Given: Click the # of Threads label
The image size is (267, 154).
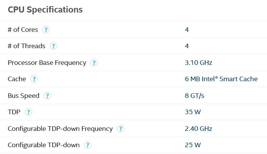Looking at the screenshot, I should [x=27, y=46].
